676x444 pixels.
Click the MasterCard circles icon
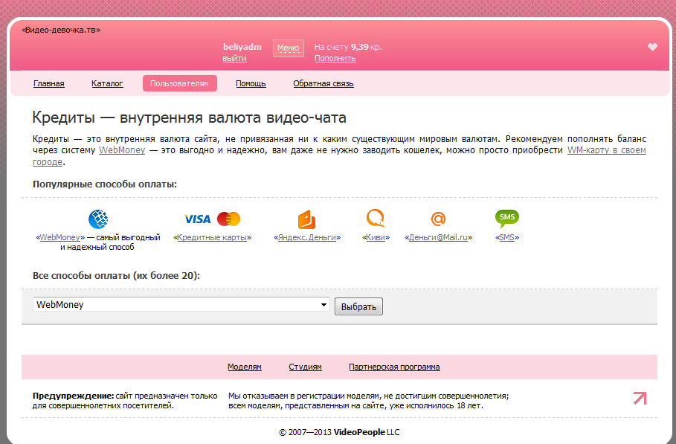point(228,219)
